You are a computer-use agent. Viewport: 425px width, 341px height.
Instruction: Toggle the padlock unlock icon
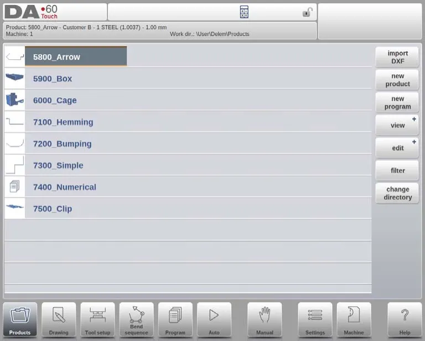(x=307, y=12)
